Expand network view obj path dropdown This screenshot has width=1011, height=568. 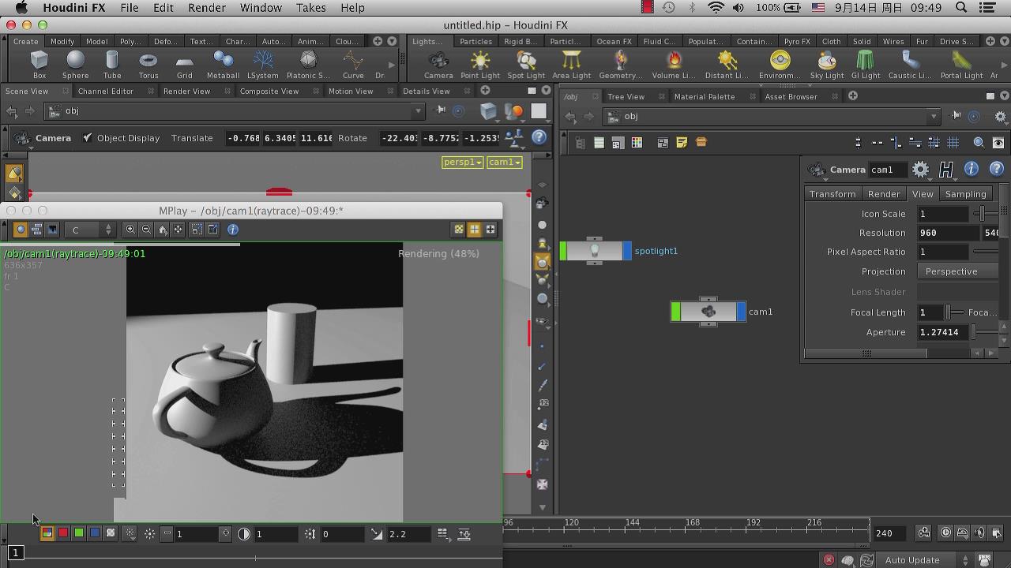(934, 117)
